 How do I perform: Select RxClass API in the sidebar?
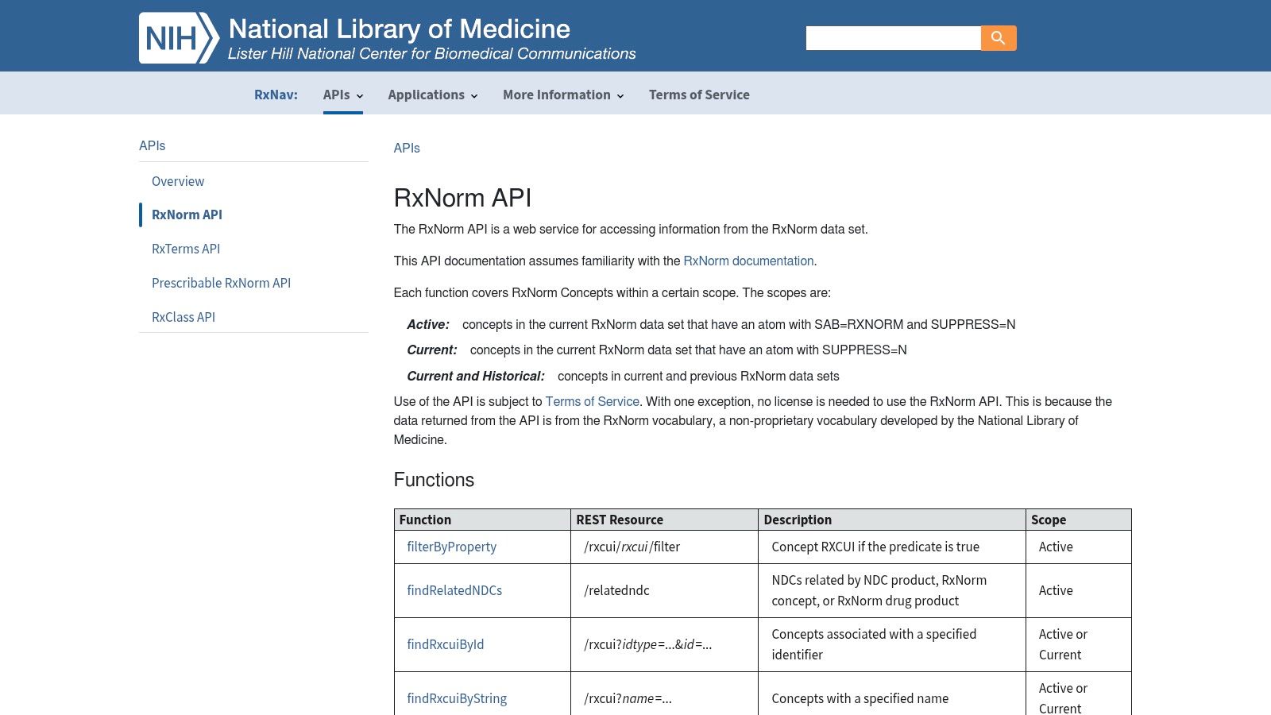click(x=184, y=317)
